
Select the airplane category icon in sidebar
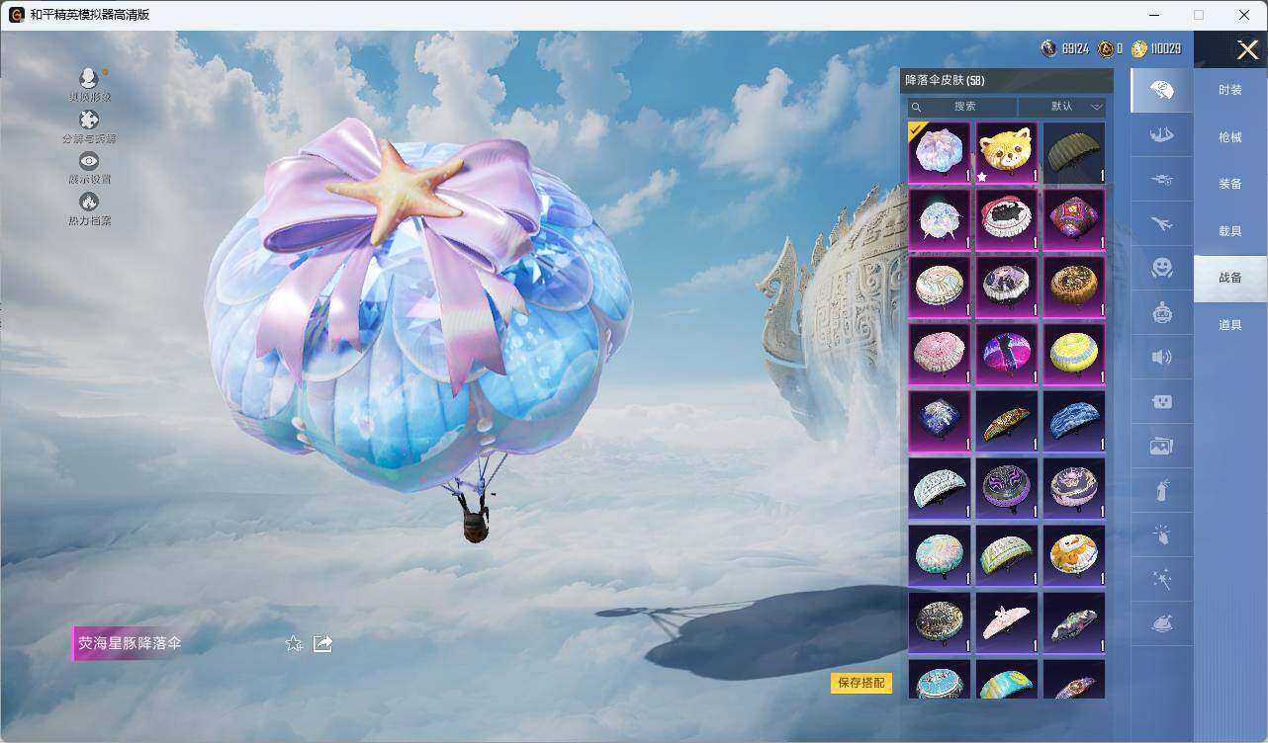point(1162,224)
